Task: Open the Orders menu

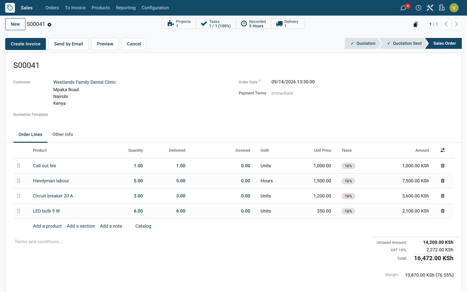Action: [52, 8]
